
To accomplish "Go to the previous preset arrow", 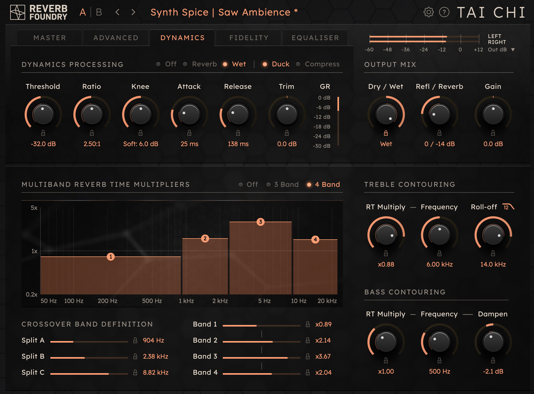I will [117, 12].
